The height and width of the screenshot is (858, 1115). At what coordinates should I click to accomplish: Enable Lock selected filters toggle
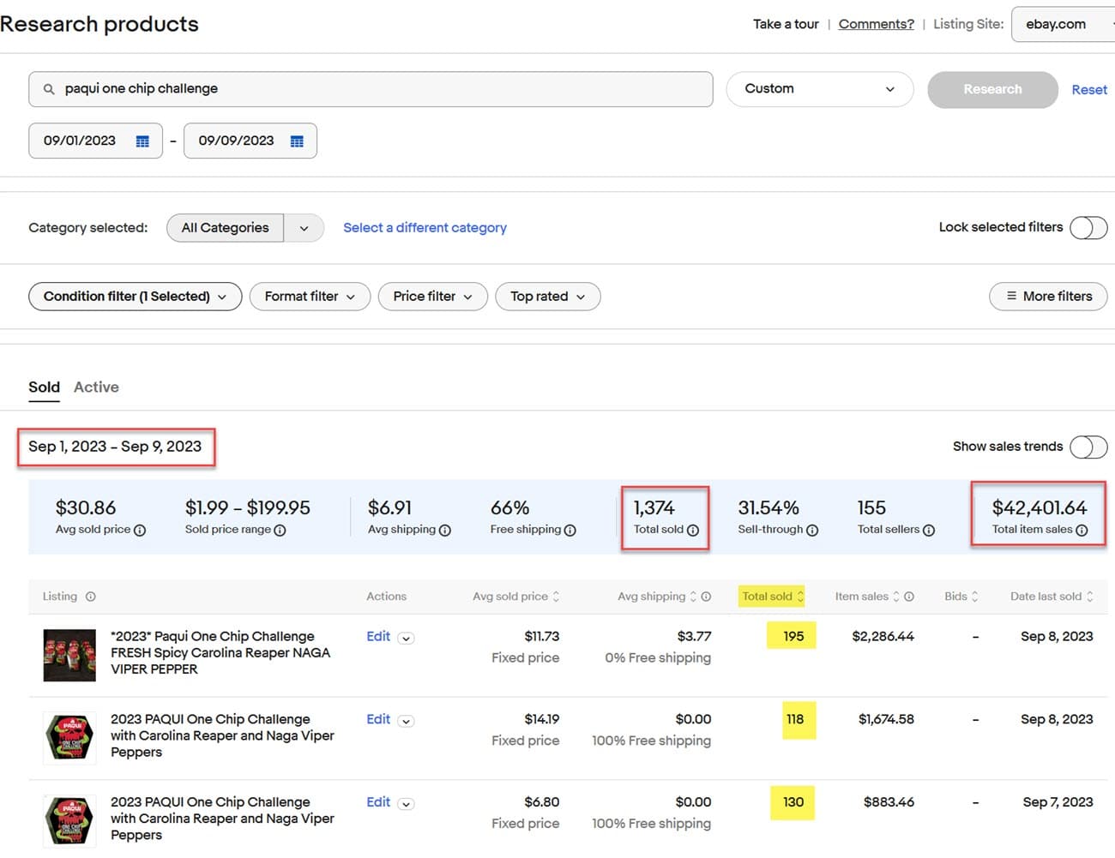pyautogui.click(x=1088, y=228)
